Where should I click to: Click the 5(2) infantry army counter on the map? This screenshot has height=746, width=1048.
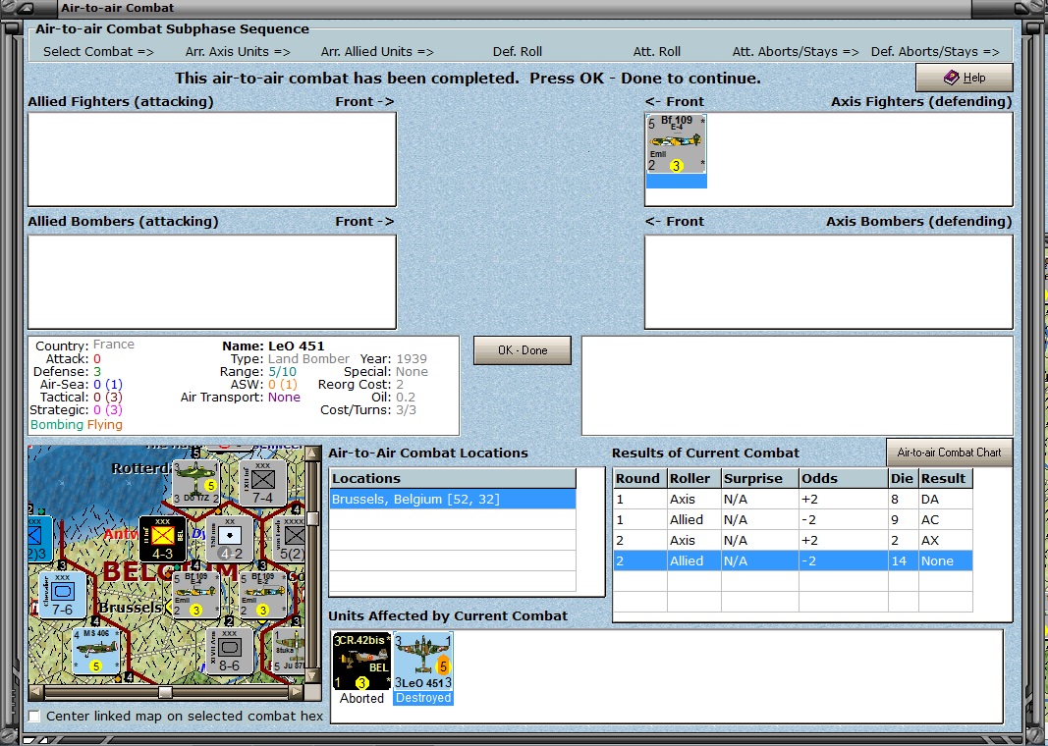pos(290,538)
